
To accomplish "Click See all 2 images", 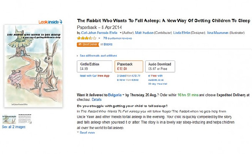I will 14,127.
